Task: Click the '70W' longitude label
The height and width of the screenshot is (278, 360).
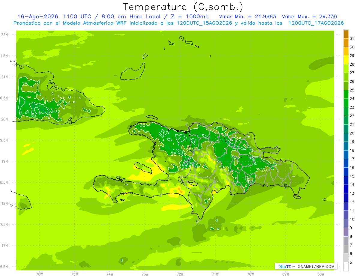Action: click(x=250, y=274)
